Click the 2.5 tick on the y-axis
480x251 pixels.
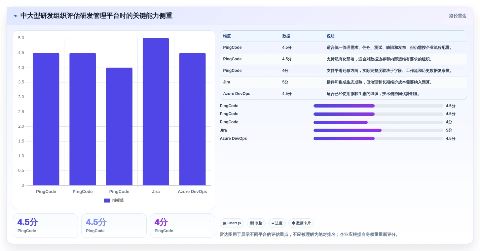(21, 112)
